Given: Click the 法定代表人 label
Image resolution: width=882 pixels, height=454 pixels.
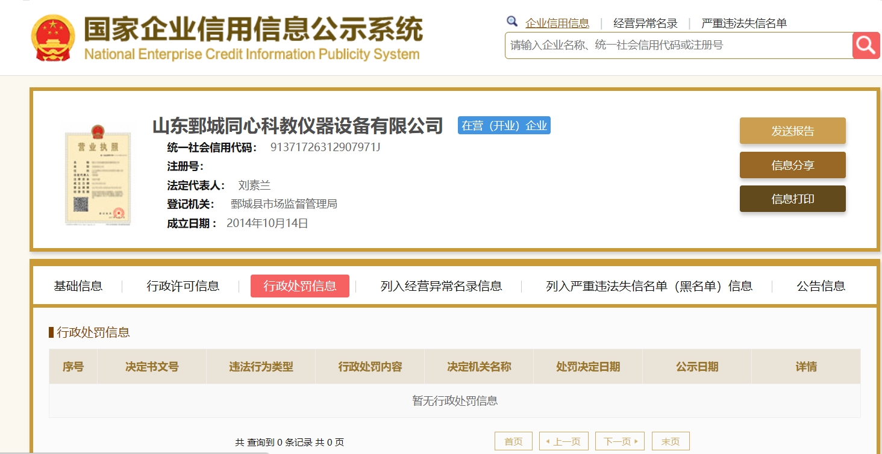Looking at the screenshot, I should click(x=196, y=185).
